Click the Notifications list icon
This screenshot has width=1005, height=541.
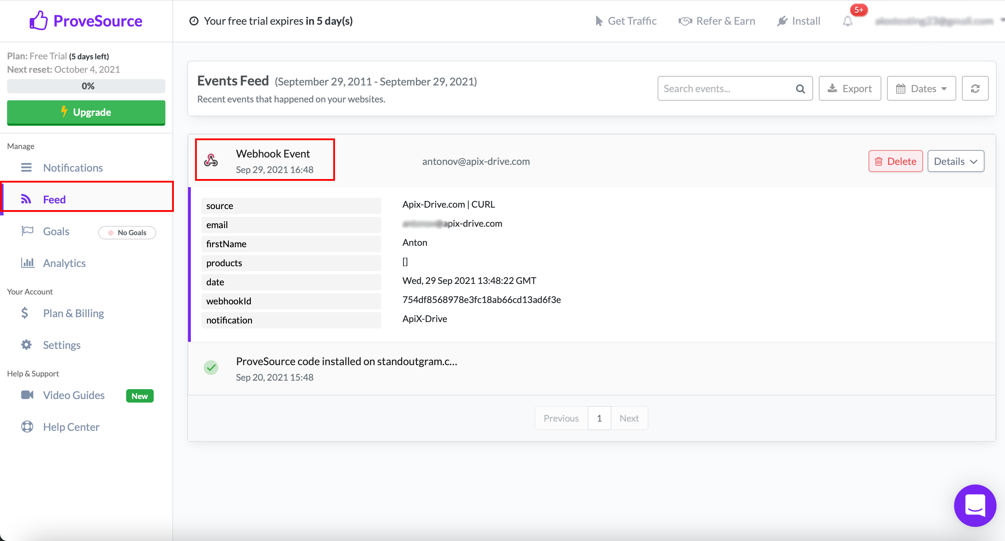[x=26, y=168]
